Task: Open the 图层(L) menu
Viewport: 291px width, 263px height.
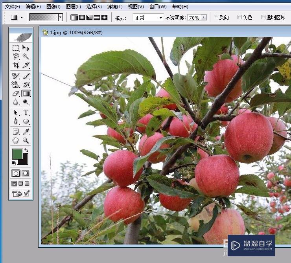Action: 74,7
